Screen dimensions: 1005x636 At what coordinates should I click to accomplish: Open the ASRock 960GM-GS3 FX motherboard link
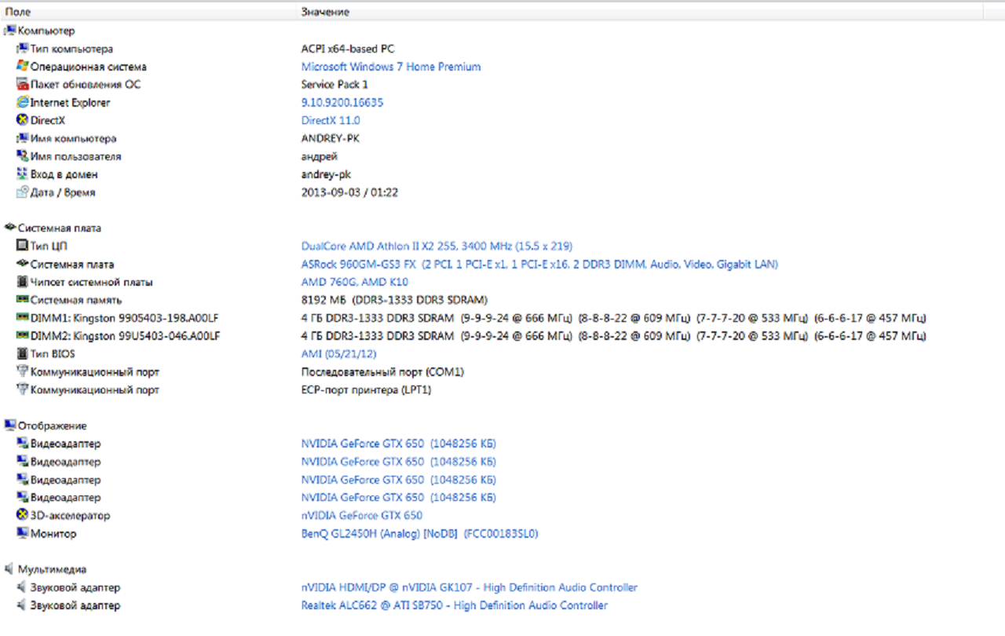click(x=539, y=264)
